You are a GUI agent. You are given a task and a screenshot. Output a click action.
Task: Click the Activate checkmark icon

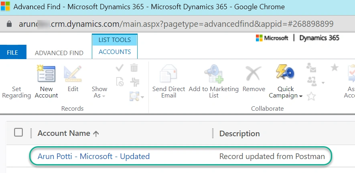coord(120,68)
